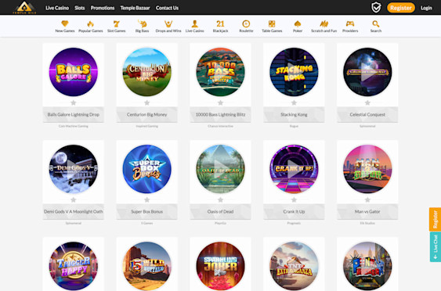Open the New Games heart icon
441x291 pixels.
65,23
